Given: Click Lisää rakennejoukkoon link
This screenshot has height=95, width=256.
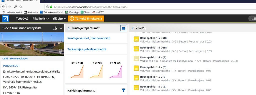Looking at the screenshot, I should coord(15,58).
